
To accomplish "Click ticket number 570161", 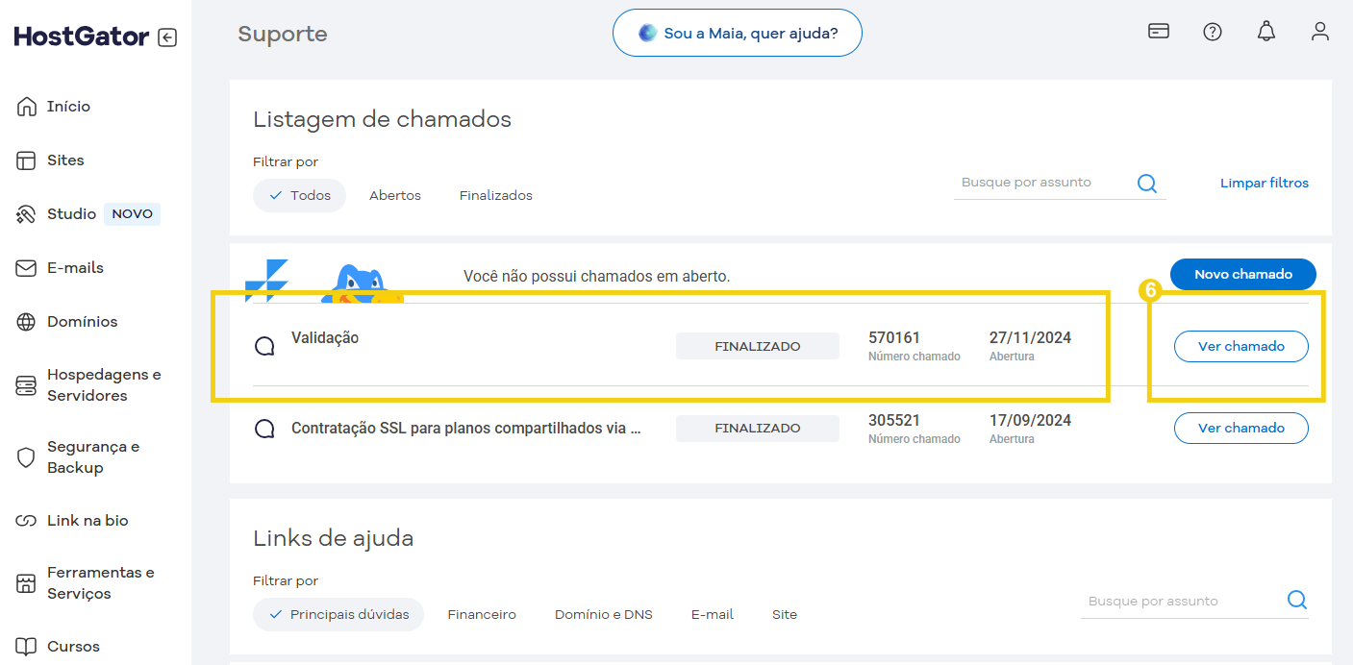I will (x=894, y=338).
